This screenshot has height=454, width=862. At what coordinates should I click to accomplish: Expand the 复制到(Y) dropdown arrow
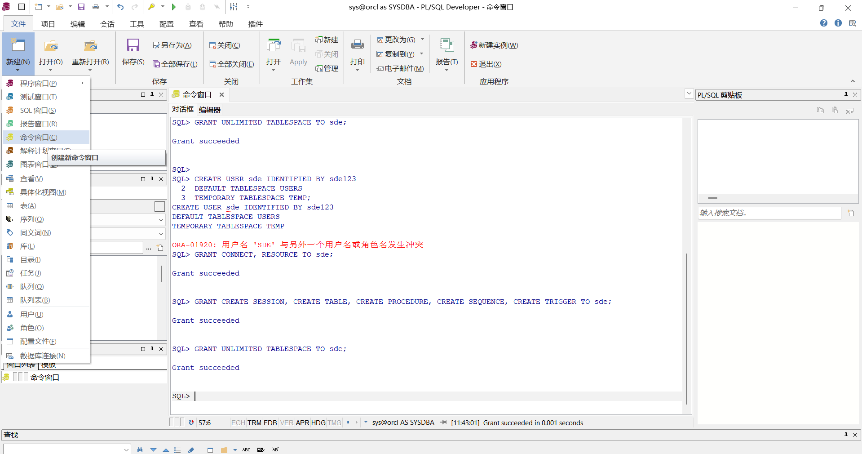click(421, 54)
